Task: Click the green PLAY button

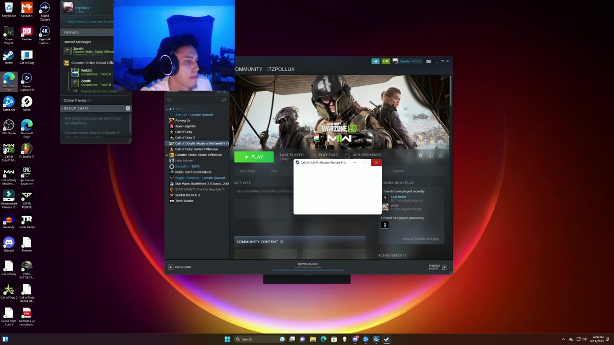Action: pos(254,157)
